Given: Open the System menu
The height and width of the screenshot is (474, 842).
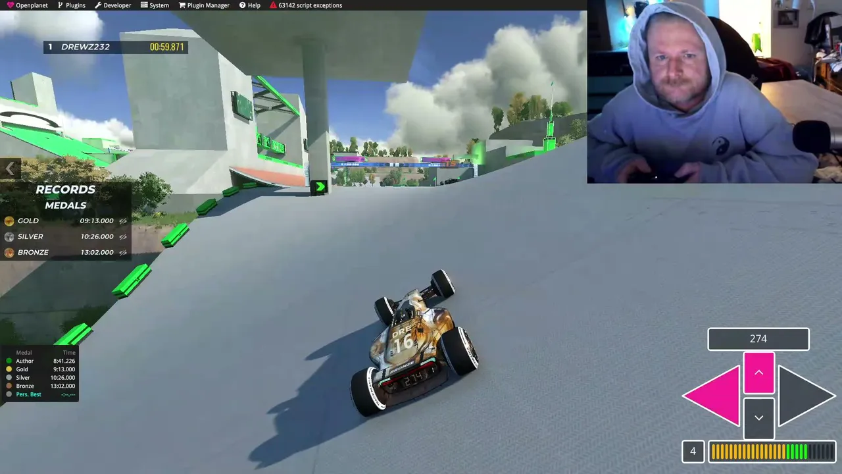Looking at the screenshot, I should pos(155,5).
